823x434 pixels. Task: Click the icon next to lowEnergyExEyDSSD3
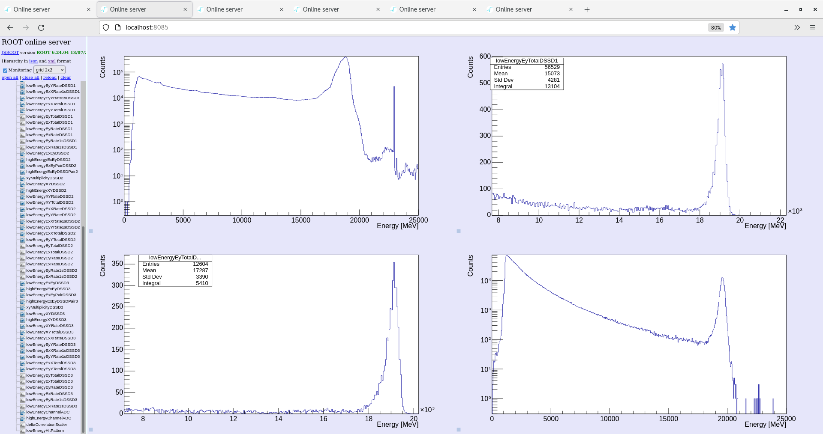coord(22,283)
